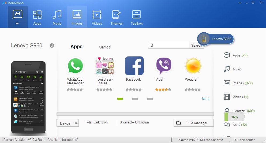The image size is (266, 143).
Task: Click the battery icon on device badge
Action: tap(204, 39)
